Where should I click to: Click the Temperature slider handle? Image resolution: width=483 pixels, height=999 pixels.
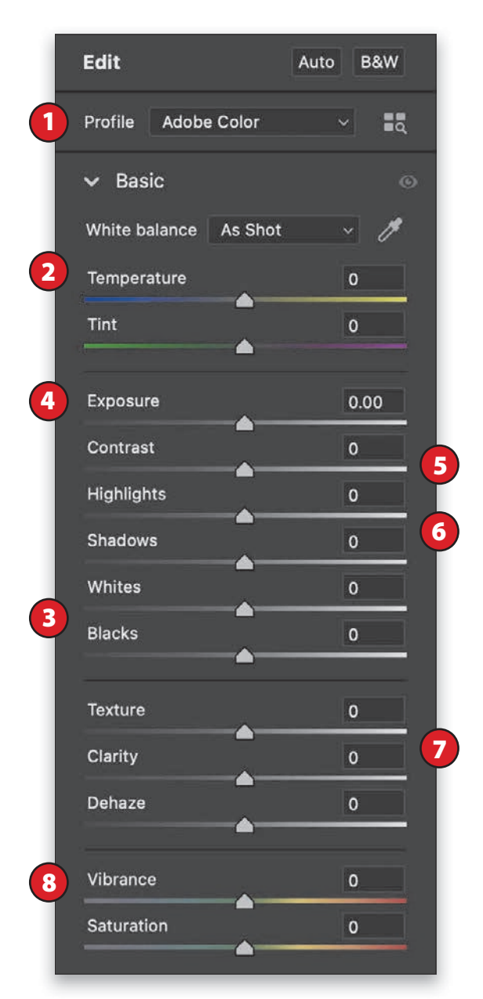pyautogui.click(x=245, y=300)
